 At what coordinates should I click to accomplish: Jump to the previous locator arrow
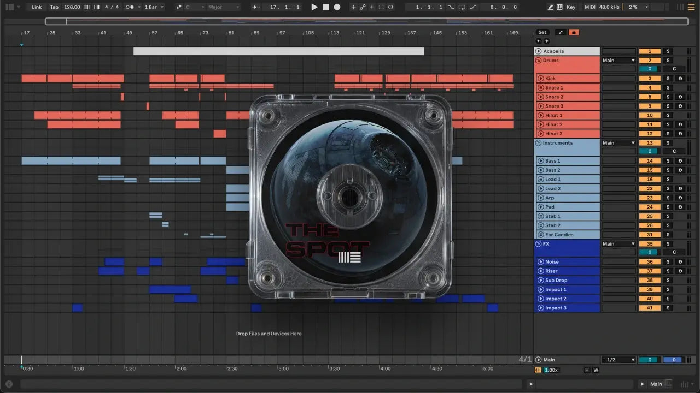(539, 41)
